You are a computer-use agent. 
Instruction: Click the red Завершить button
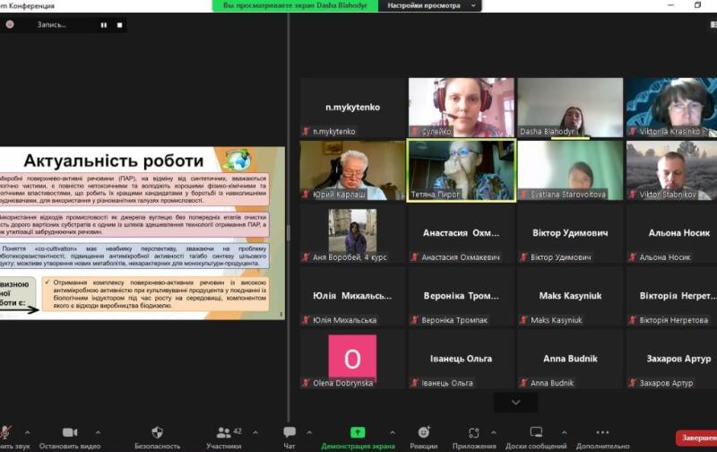click(696, 438)
